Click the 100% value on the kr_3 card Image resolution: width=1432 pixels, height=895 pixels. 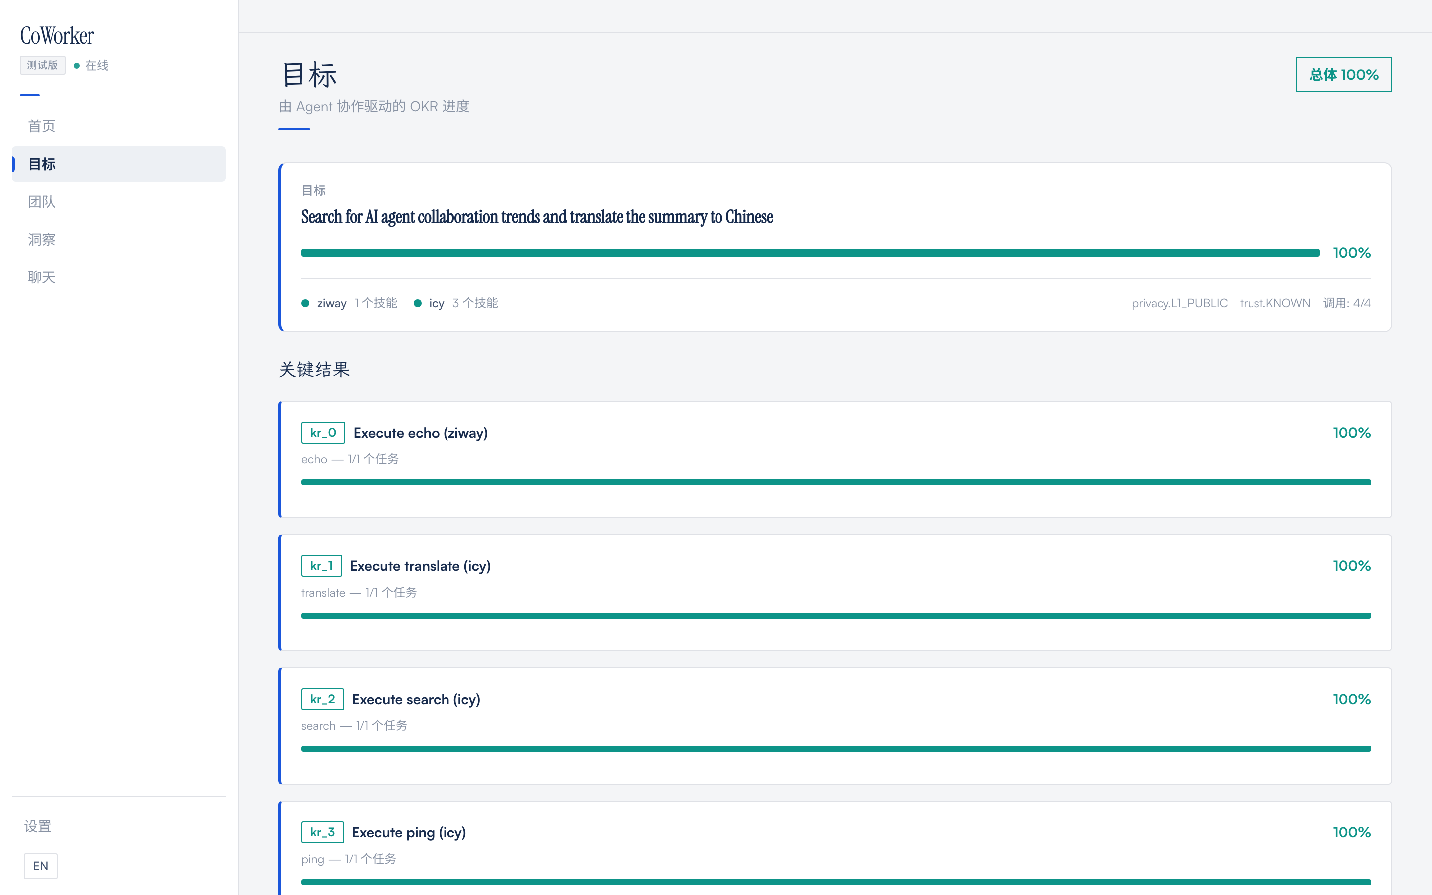[x=1351, y=832]
